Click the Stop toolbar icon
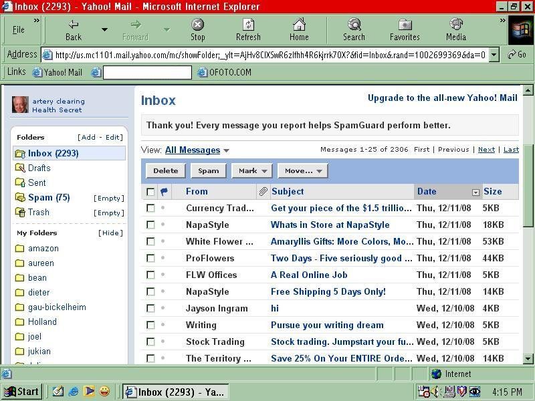The height and width of the screenshot is (401, 535). pos(197,28)
